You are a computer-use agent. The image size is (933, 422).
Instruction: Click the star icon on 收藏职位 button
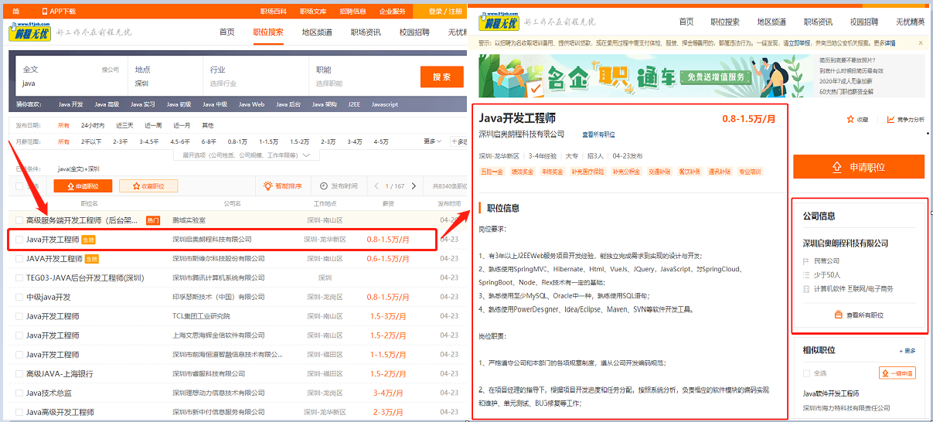tap(138, 186)
